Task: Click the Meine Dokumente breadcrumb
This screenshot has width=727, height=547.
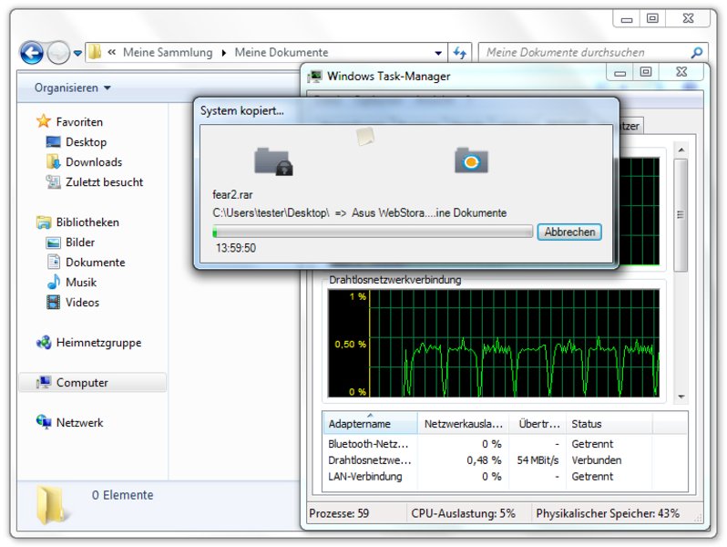Action: click(x=281, y=53)
